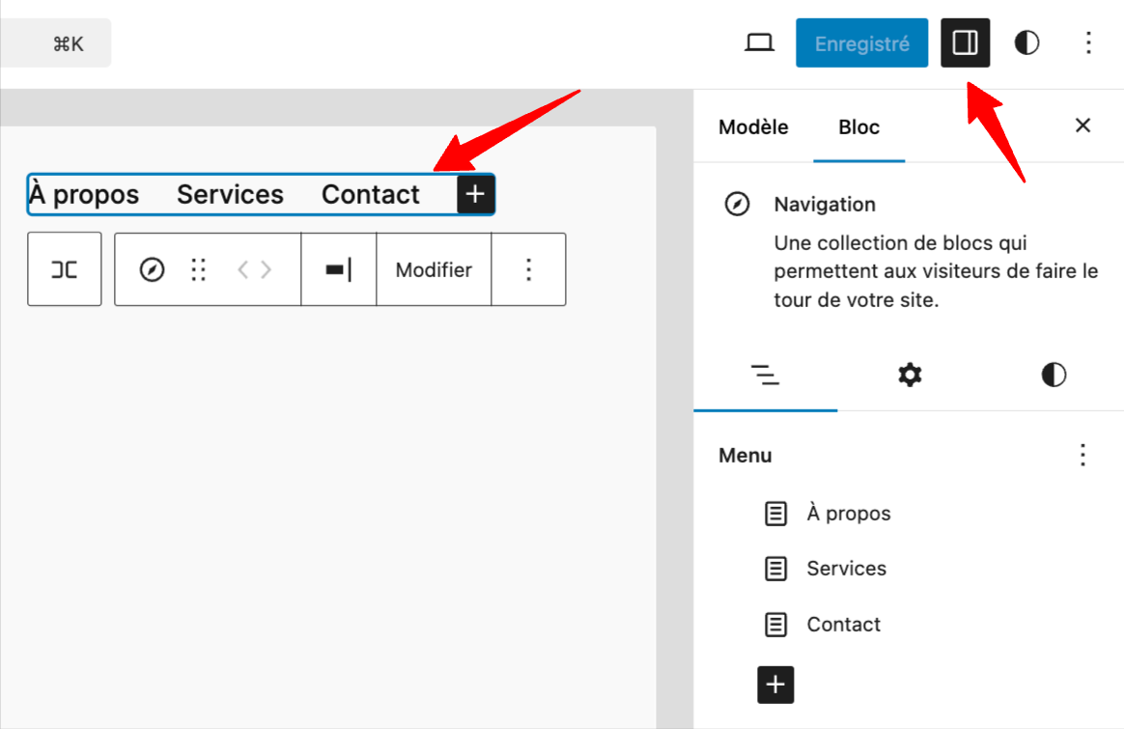Click the Enregistré button
Viewport: 1124px width, 729px height.
tap(861, 42)
